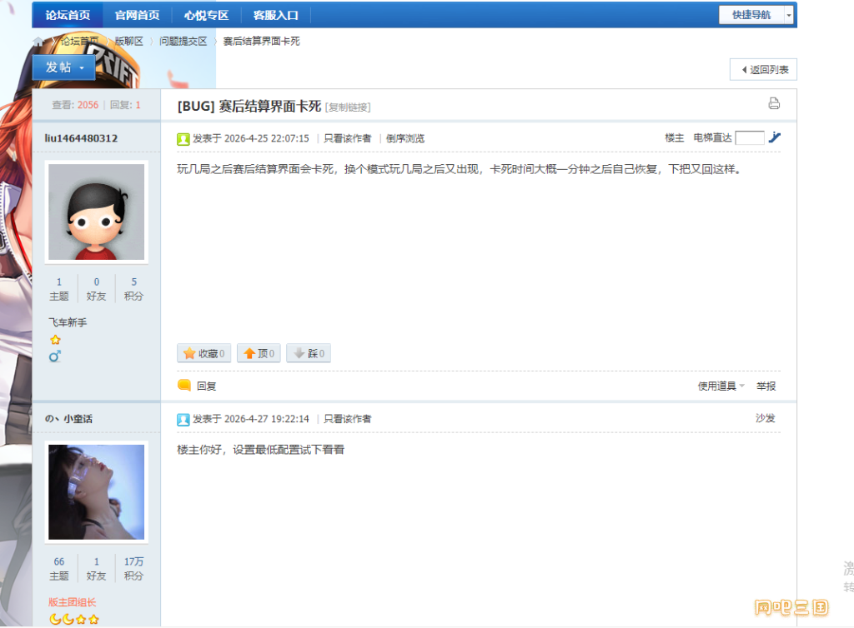Click the 版主团组长 group label

pyautogui.click(x=72, y=602)
